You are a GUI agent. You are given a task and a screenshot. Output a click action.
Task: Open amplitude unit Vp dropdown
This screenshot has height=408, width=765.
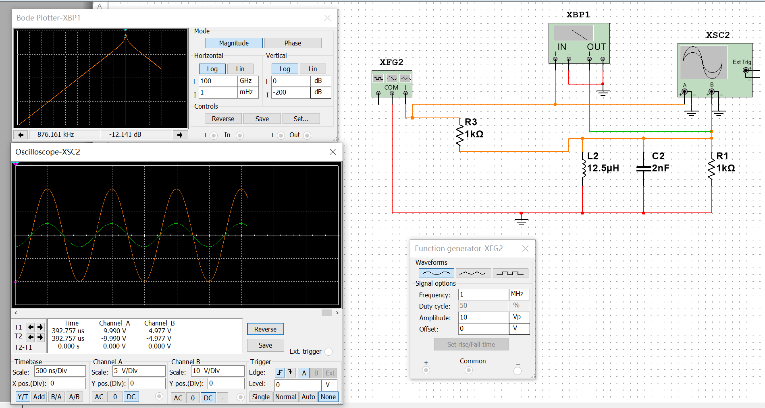click(519, 317)
